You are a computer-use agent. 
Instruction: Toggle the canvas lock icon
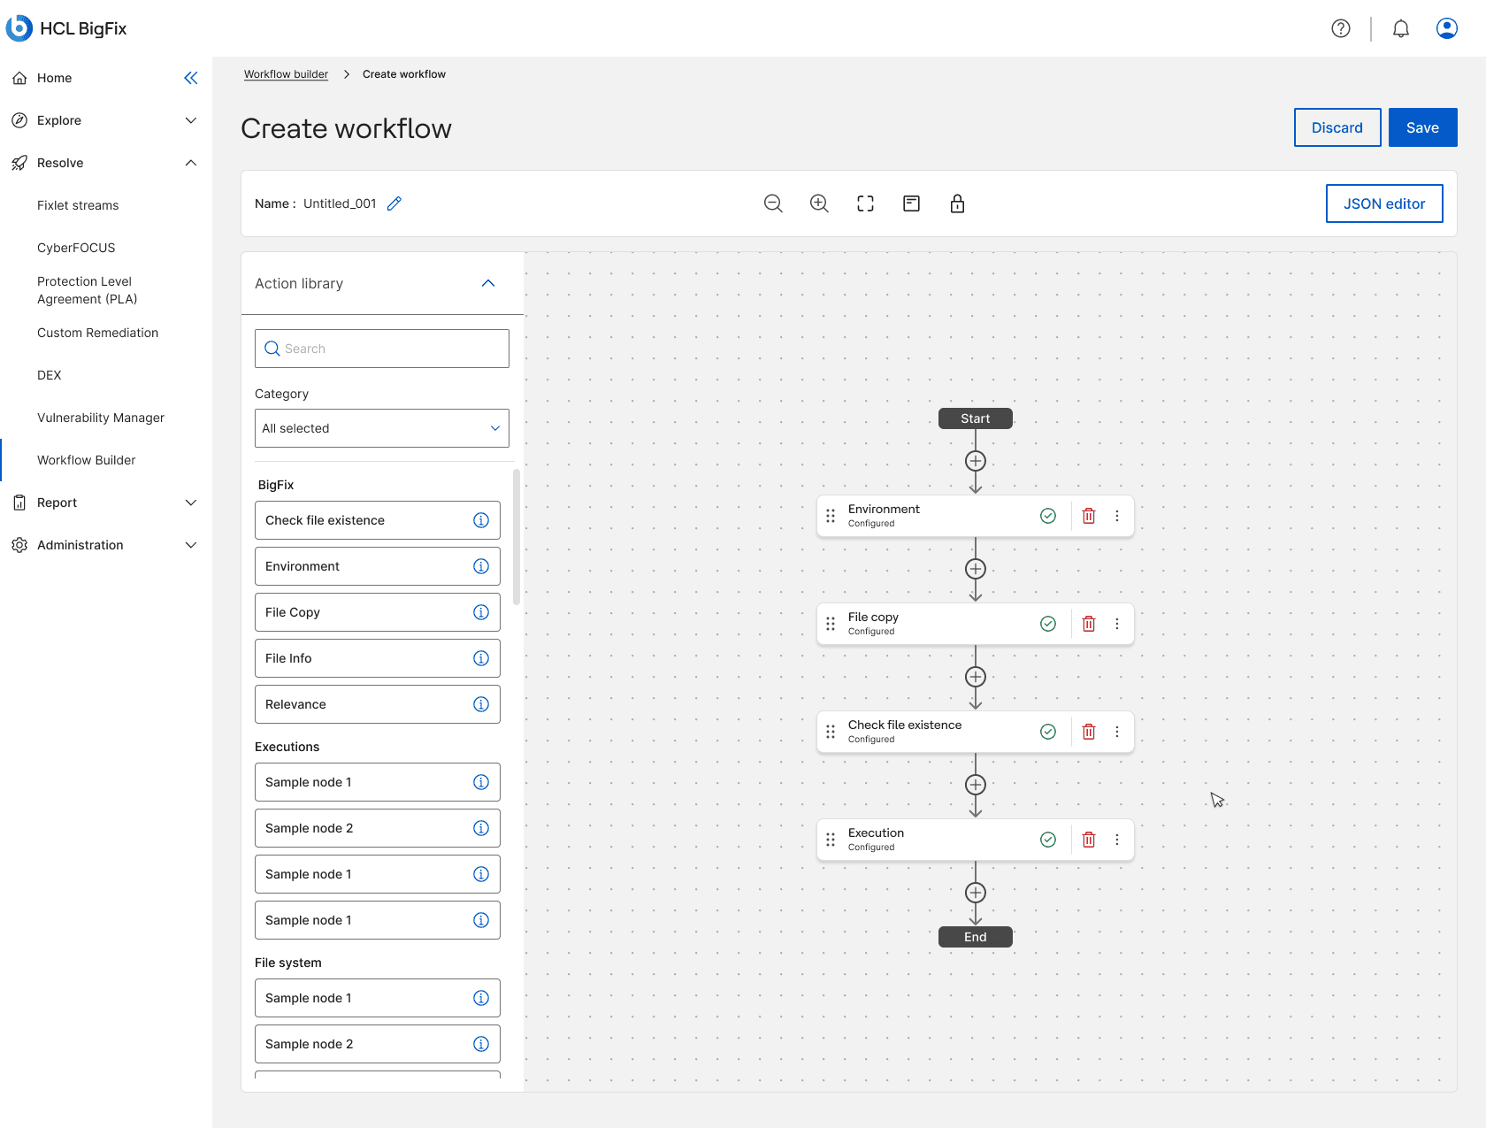(x=957, y=203)
